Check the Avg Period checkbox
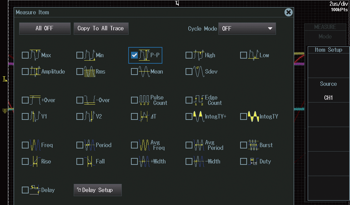 (x=189, y=145)
